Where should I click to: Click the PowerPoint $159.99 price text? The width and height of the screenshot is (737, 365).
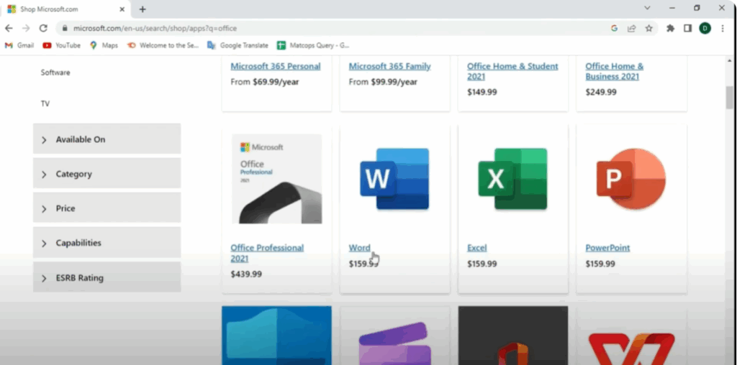(x=600, y=264)
